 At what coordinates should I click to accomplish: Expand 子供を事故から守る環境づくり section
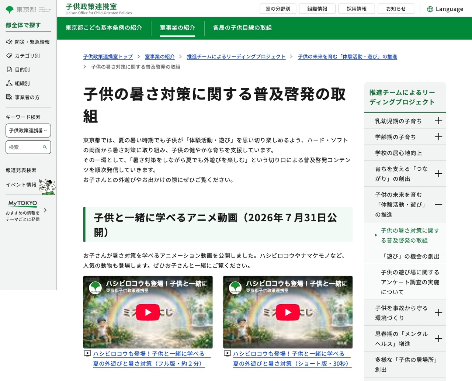point(438,313)
